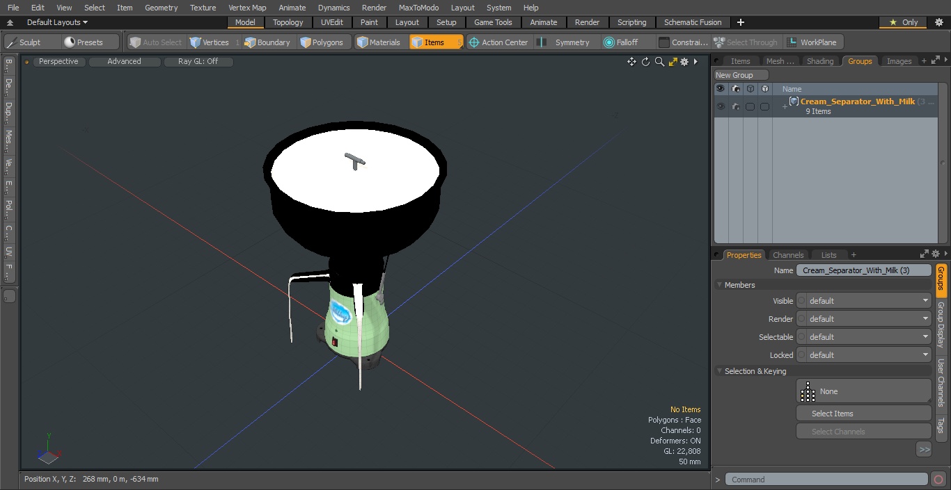Toggle visibility eye for Cream_Separator_With_Milk group

tap(721, 106)
